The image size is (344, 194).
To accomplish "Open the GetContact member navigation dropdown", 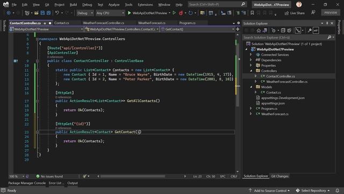I will [197, 29].
